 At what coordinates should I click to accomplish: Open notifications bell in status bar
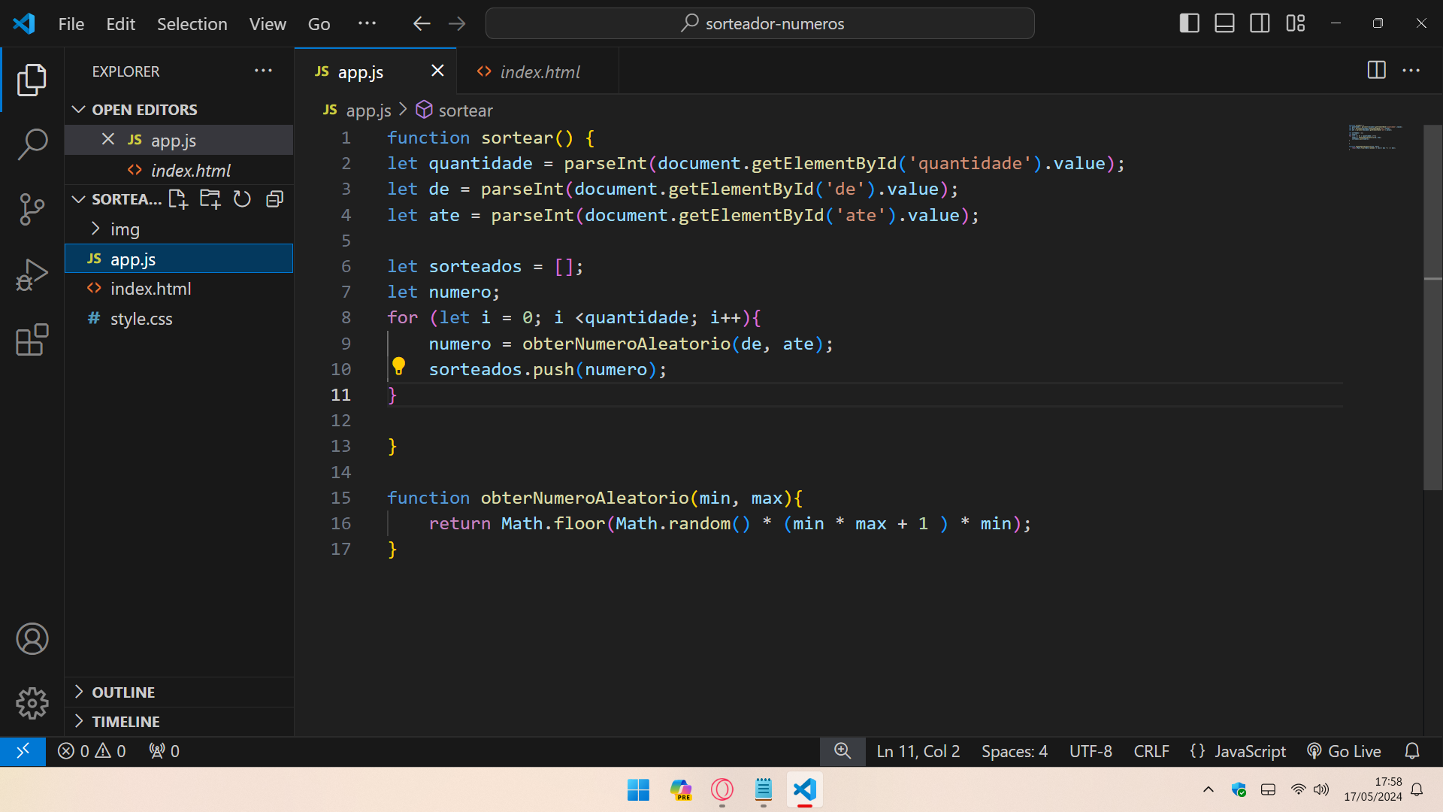(1412, 751)
